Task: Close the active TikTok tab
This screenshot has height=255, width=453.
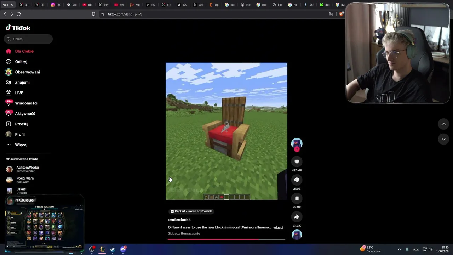Action: [12, 5]
